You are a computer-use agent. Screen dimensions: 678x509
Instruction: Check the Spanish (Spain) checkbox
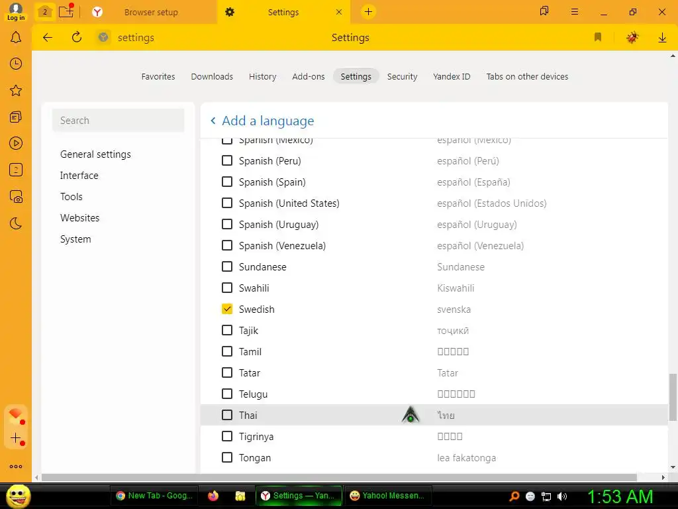pos(227,182)
